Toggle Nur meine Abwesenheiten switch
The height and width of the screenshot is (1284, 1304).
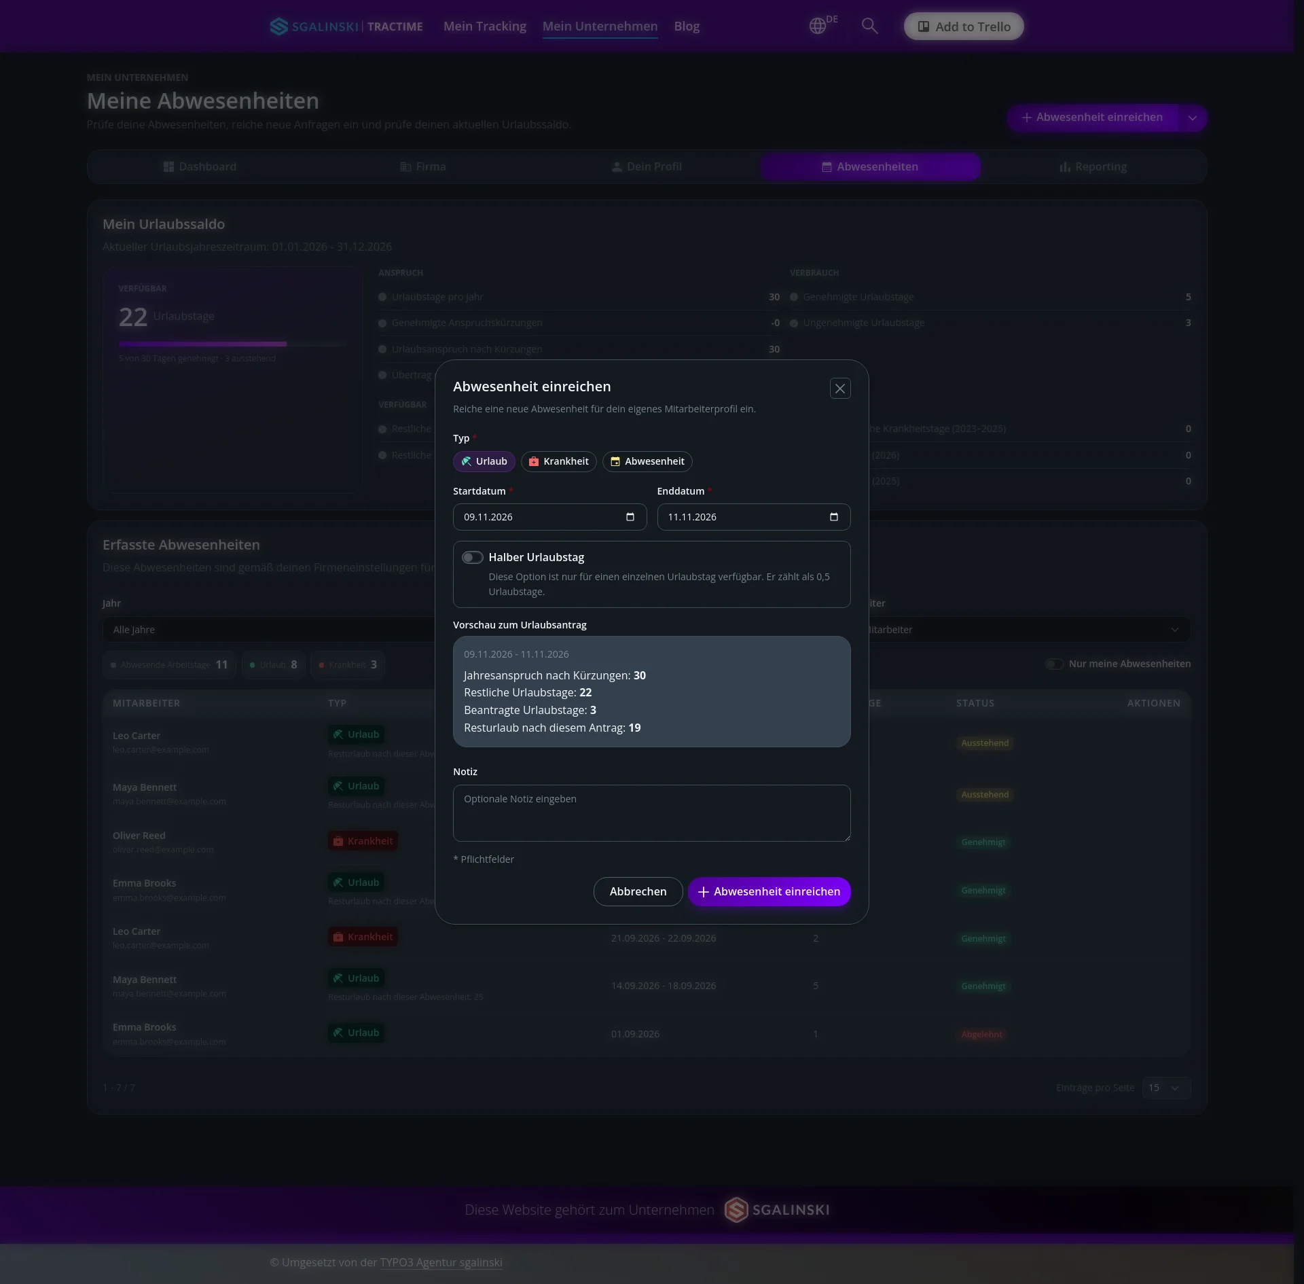[x=1054, y=664]
